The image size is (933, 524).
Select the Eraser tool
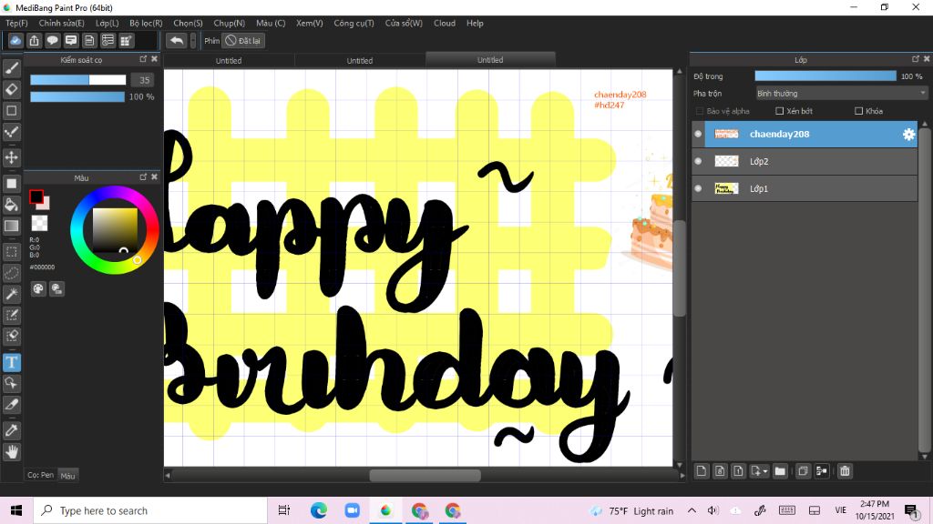point(11,89)
